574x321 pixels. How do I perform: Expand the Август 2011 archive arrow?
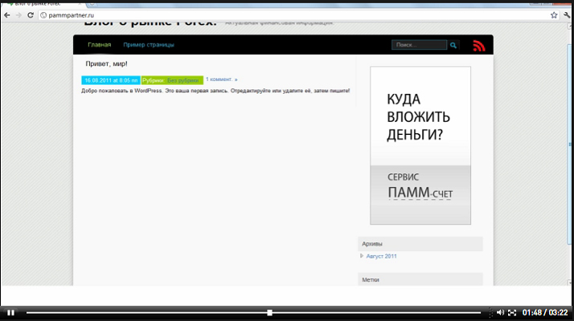tap(362, 256)
